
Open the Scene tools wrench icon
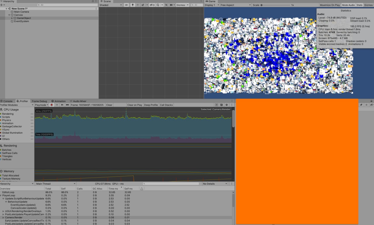166,5
